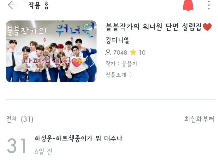Open the 작품소개 introduction link
218x163 pixels.
pyautogui.click(x=116, y=75)
